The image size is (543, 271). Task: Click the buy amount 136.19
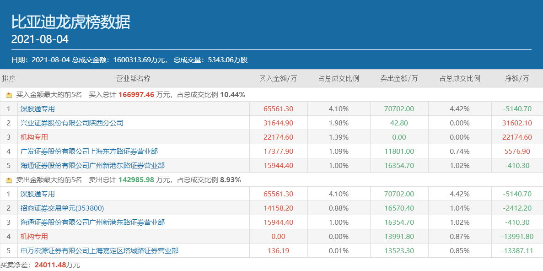click(279, 250)
